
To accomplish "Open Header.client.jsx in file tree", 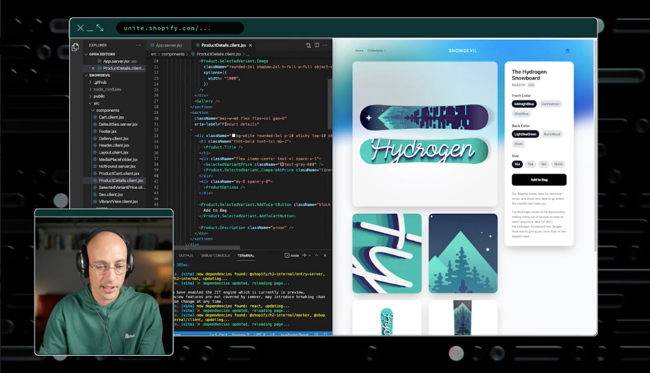I will (114, 145).
